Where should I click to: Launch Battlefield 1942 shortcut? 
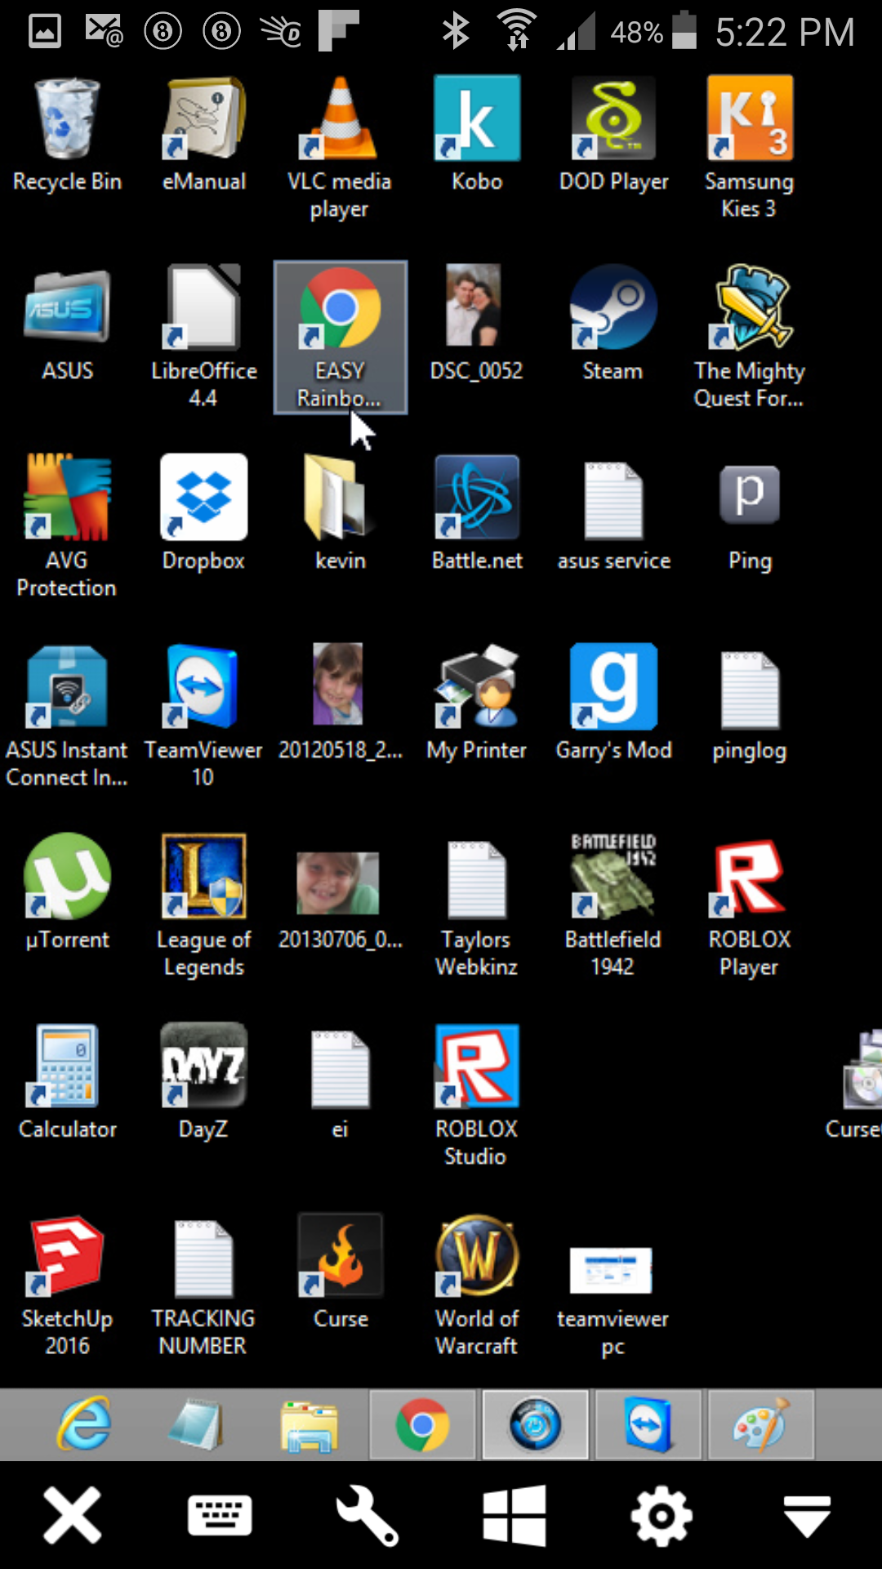(613, 907)
